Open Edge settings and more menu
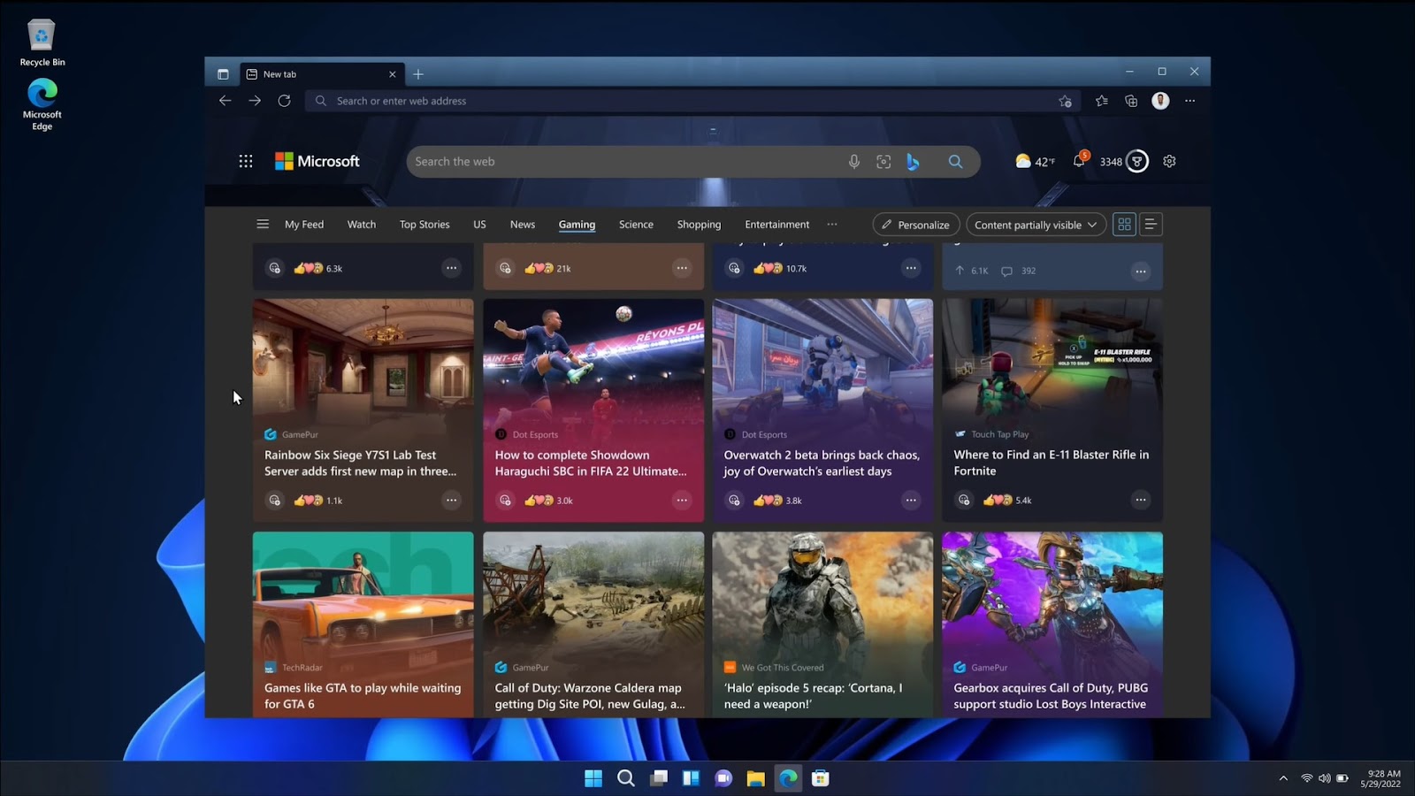Viewport: 1415px width, 796px height. [x=1190, y=101]
